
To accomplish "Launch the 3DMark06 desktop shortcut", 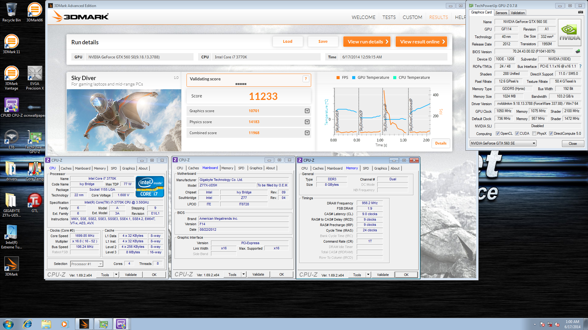I will [35, 12].
